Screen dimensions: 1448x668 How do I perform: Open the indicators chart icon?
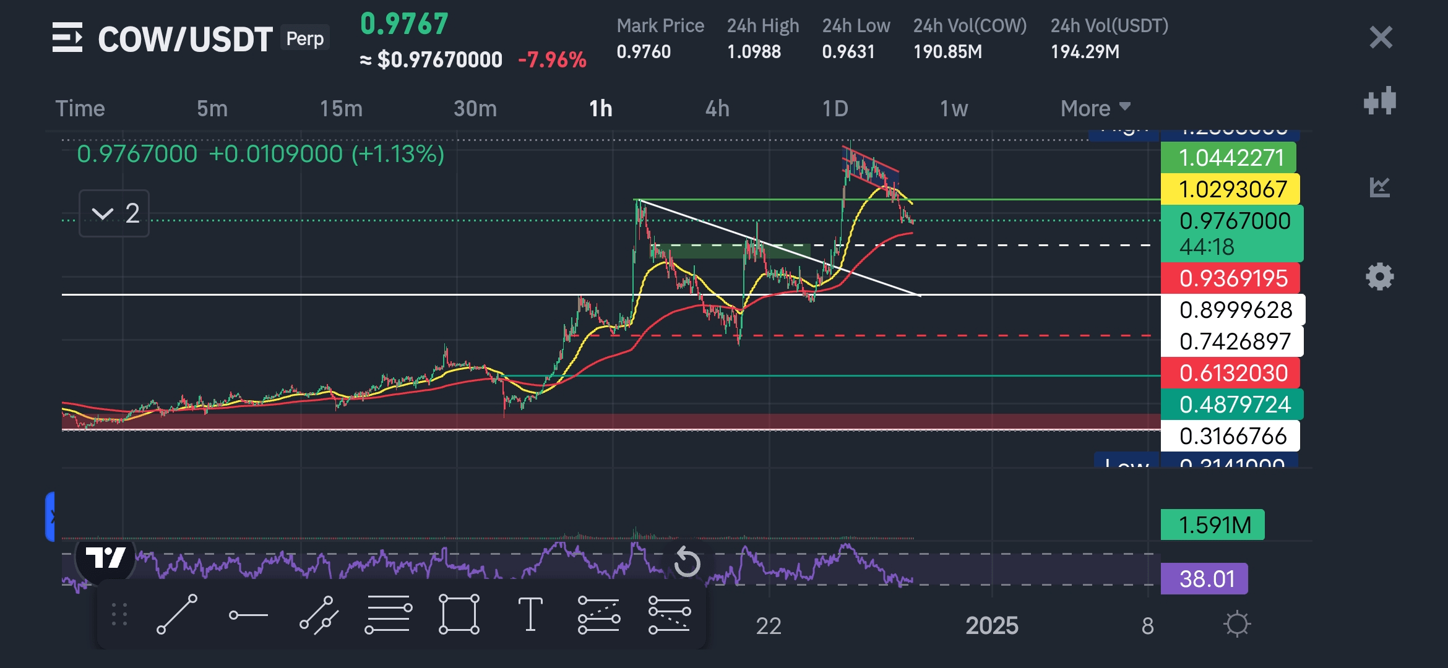point(1380,187)
